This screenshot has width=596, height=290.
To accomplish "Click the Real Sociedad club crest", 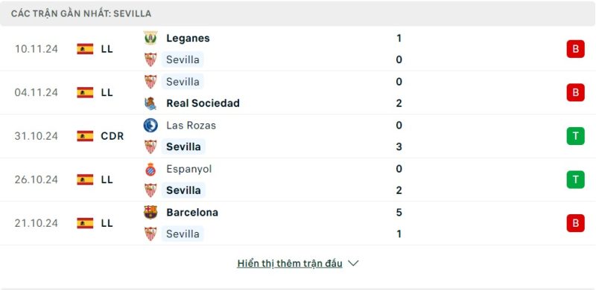I will [150, 103].
